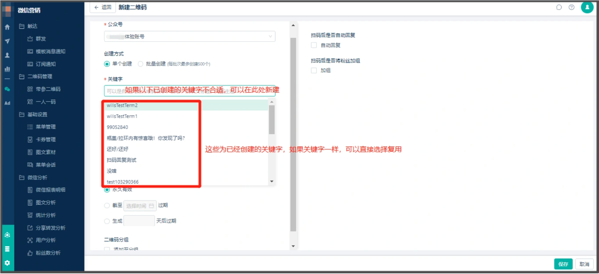Click the form panel scrollbar up arrow
This screenshot has height=274, width=599.
coord(293,26)
